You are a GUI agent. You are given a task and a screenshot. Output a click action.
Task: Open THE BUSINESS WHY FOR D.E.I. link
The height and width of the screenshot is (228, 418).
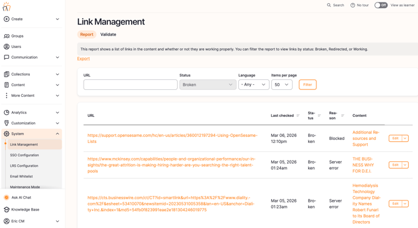[363, 165]
